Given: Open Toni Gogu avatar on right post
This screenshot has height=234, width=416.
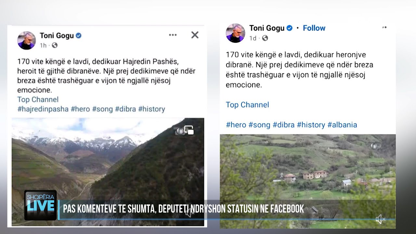Looking at the screenshot, I should (235, 33).
